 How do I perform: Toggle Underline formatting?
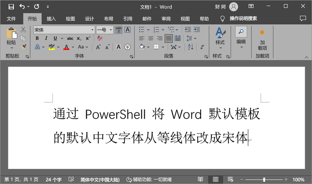pyautogui.click(x=55, y=38)
